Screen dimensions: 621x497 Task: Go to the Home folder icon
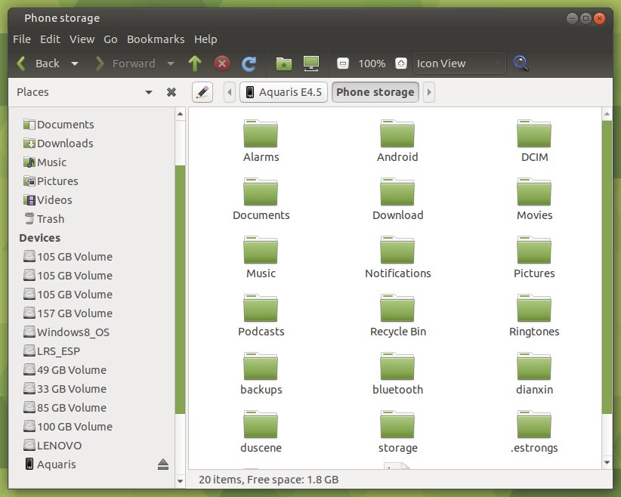point(284,63)
